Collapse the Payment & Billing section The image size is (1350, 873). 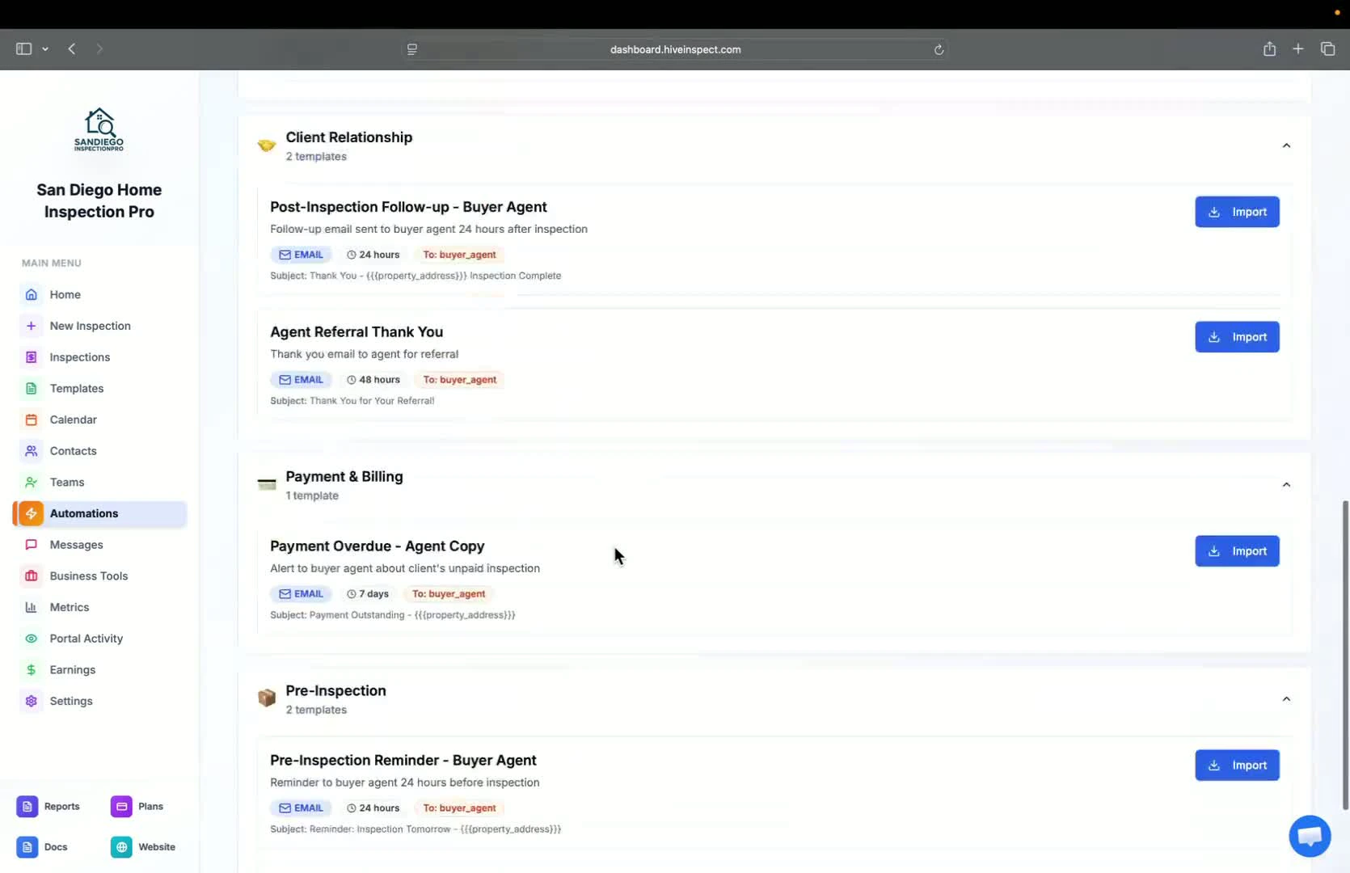coord(1286,485)
